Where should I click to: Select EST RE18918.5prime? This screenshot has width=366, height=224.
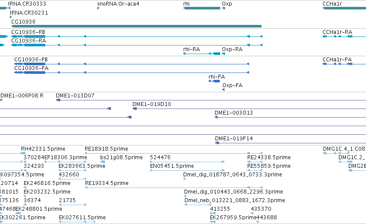(x=106, y=148)
